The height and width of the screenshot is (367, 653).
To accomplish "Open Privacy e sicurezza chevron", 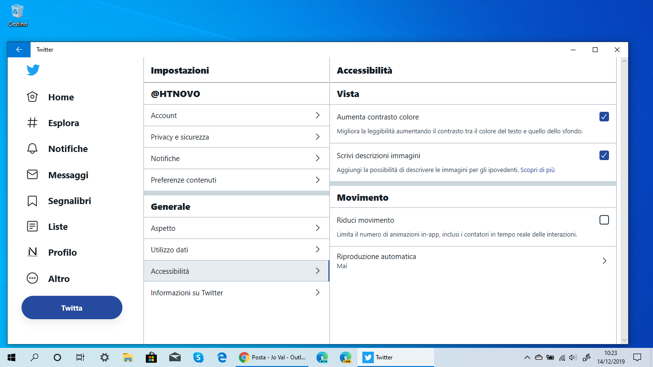I will [318, 137].
